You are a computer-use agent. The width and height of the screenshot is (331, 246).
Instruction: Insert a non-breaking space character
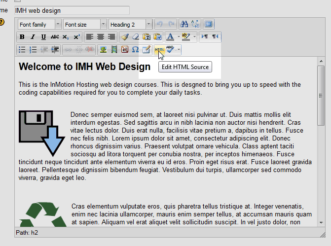pyautogui.click(x=125, y=50)
